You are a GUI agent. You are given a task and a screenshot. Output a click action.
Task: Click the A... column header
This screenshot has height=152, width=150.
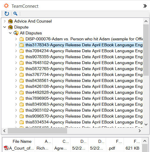click(x=44, y=141)
